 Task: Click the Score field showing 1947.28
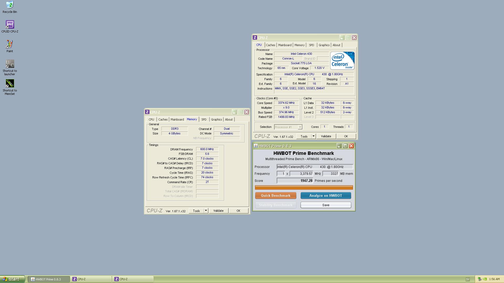tap(295, 181)
